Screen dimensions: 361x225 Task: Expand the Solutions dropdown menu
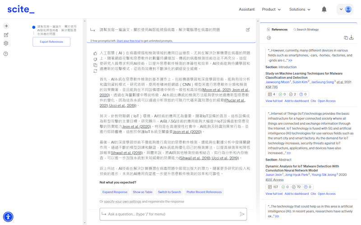pyautogui.click(x=300, y=9)
